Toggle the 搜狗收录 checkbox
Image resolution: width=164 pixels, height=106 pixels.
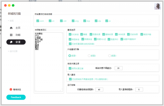click(104, 34)
